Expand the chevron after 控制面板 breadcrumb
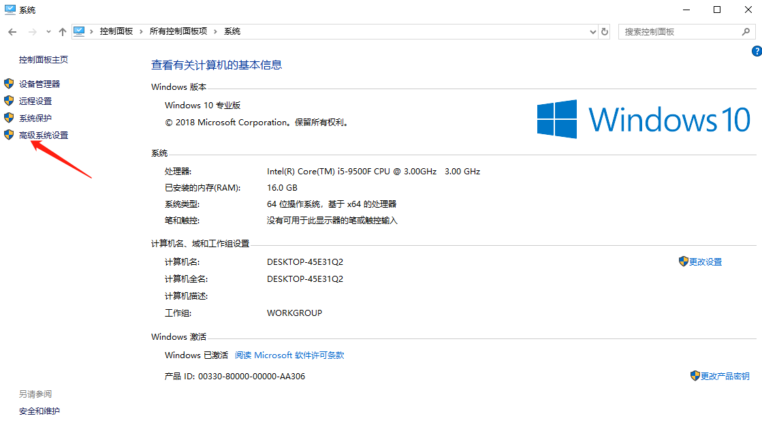The height and width of the screenshot is (429, 762). pyautogui.click(x=142, y=31)
